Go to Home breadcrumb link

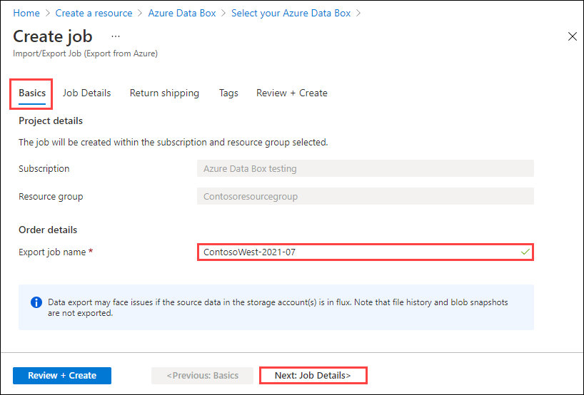26,13
